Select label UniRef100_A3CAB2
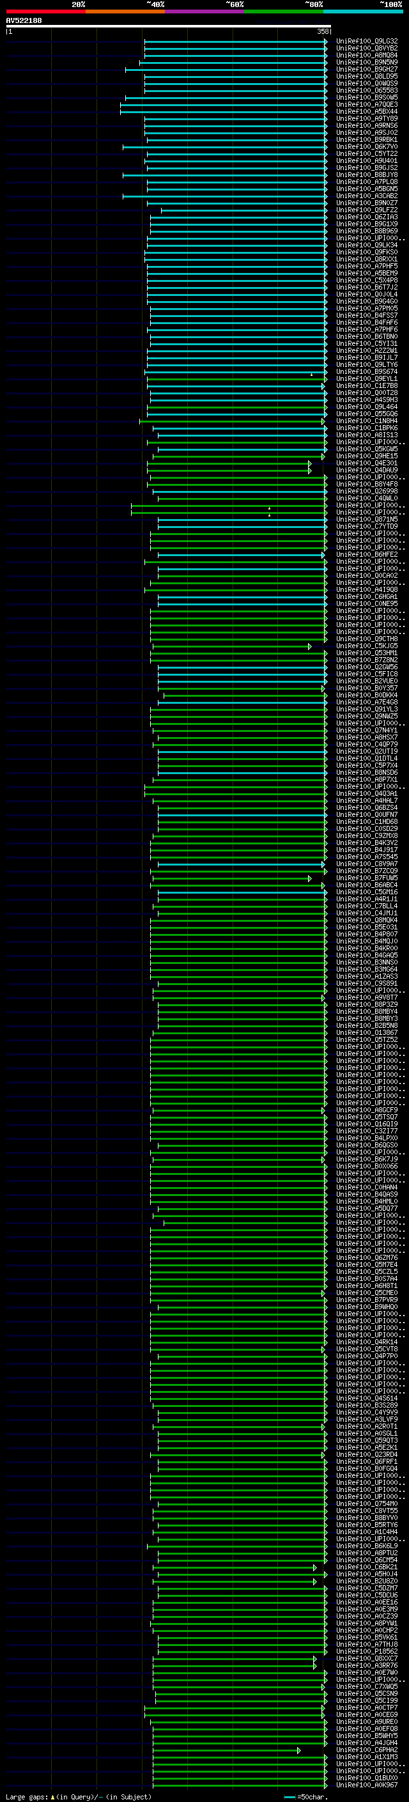409x1802 pixels. 367,196
